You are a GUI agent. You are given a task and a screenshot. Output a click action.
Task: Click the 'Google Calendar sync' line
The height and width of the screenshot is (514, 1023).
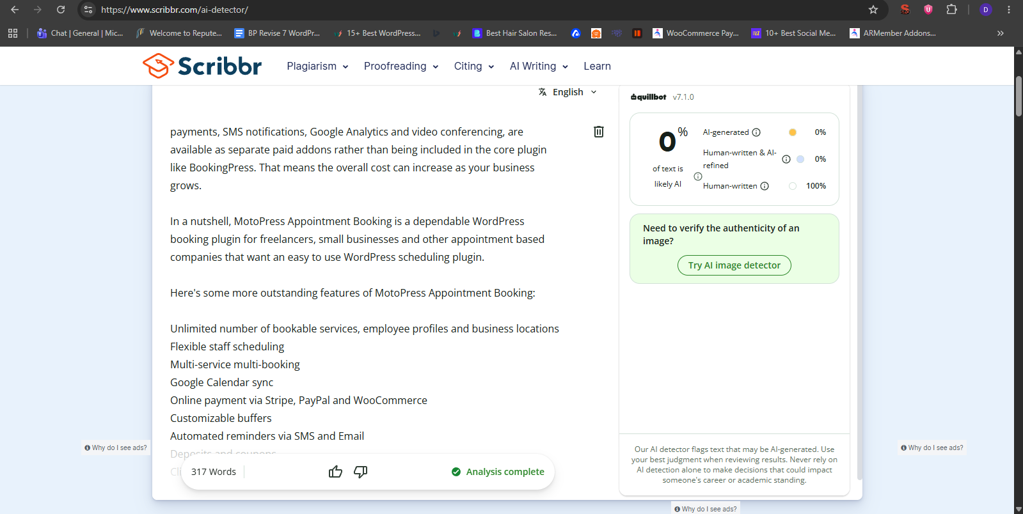coord(221,382)
